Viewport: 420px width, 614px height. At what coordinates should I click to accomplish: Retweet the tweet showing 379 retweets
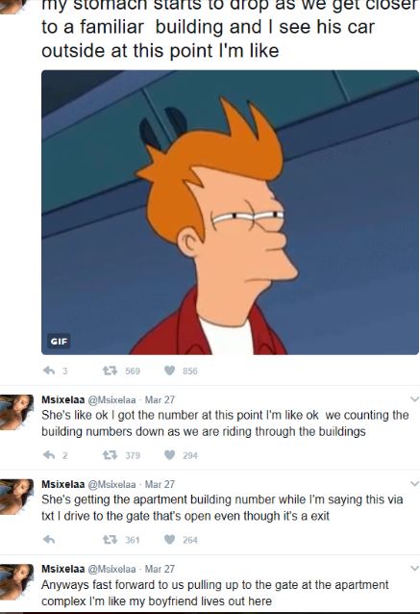[x=110, y=454]
